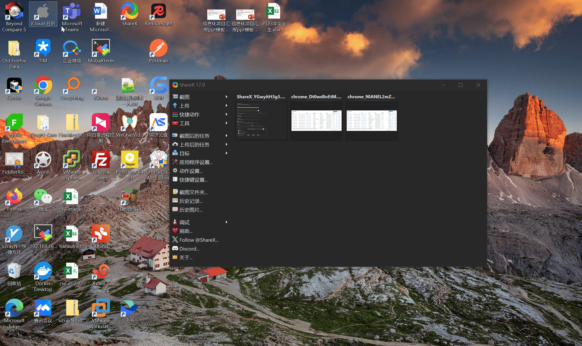
Task: Select the ShareX desktop shortcut icon
Action: pos(130,15)
